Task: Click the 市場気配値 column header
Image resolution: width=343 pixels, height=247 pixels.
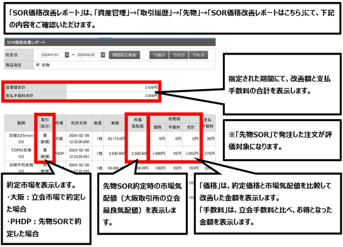Action: (x=138, y=123)
